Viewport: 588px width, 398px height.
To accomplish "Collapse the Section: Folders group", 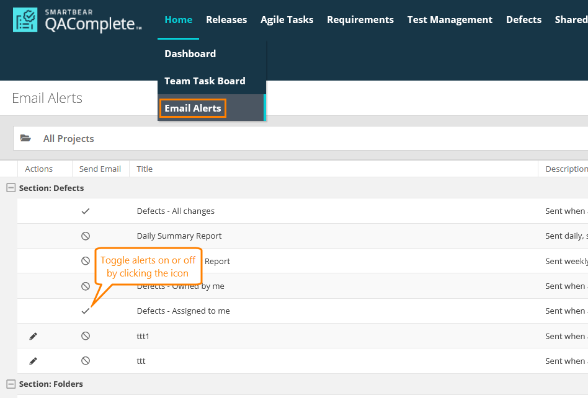I will pyautogui.click(x=11, y=384).
